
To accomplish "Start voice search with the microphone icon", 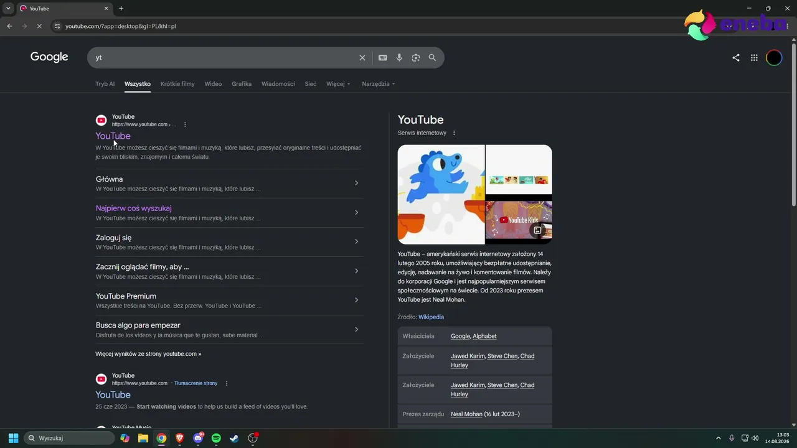I will (x=399, y=58).
